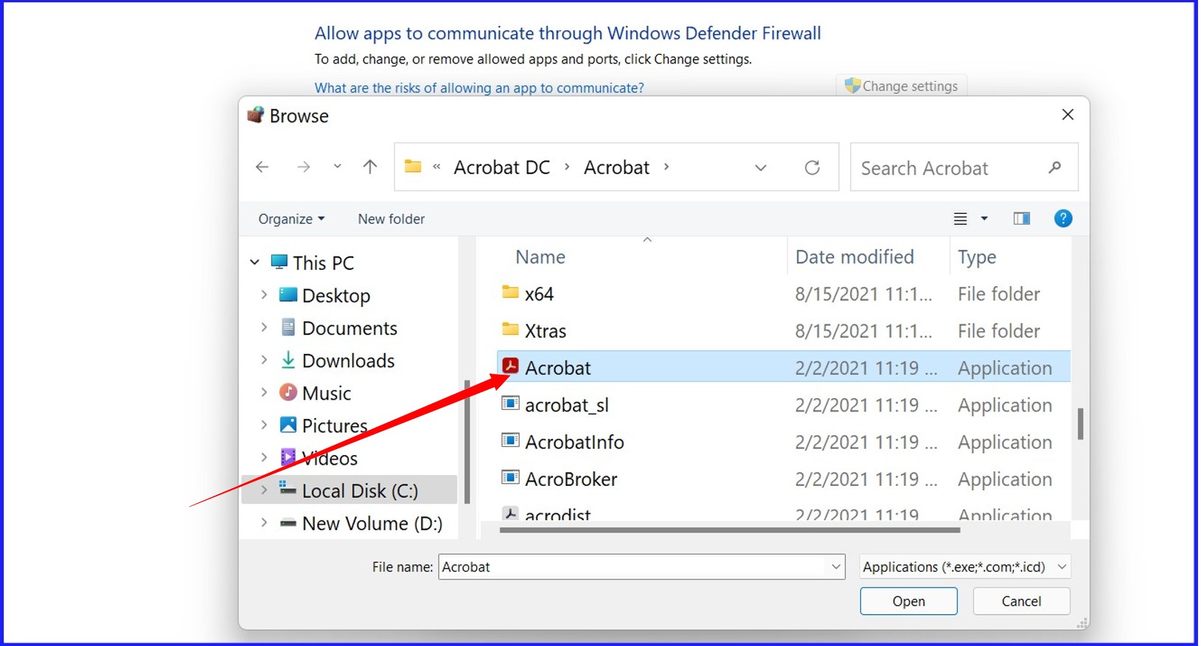Expand the Music tree node

pyautogui.click(x=264, y=392)
